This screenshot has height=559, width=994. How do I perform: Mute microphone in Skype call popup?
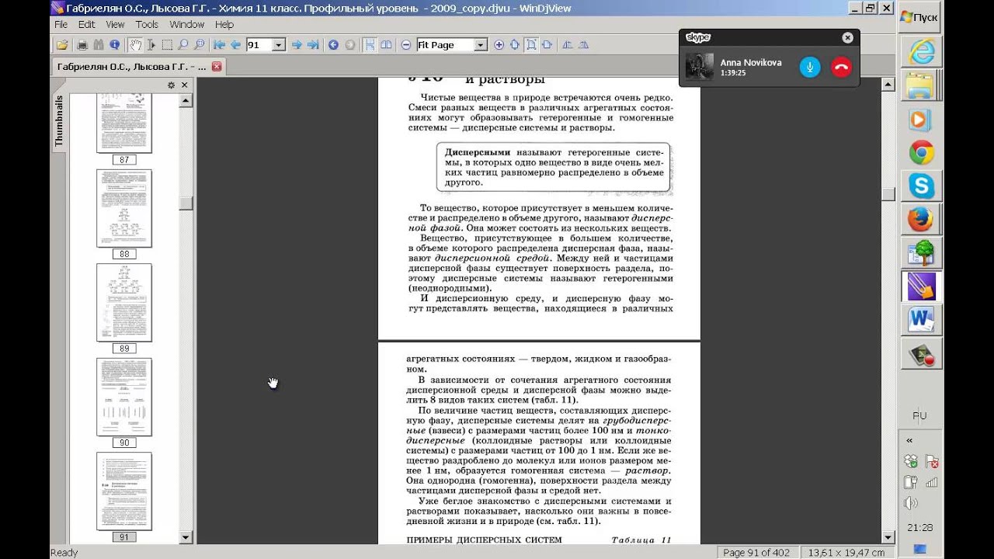810,67
